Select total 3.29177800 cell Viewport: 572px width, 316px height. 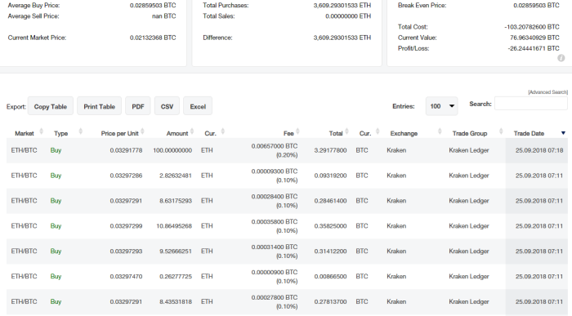330,150
